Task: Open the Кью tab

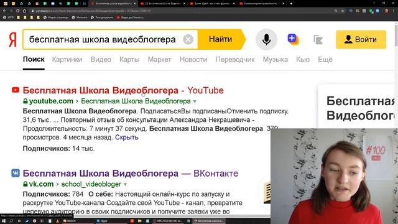Action: coord(303,60)
